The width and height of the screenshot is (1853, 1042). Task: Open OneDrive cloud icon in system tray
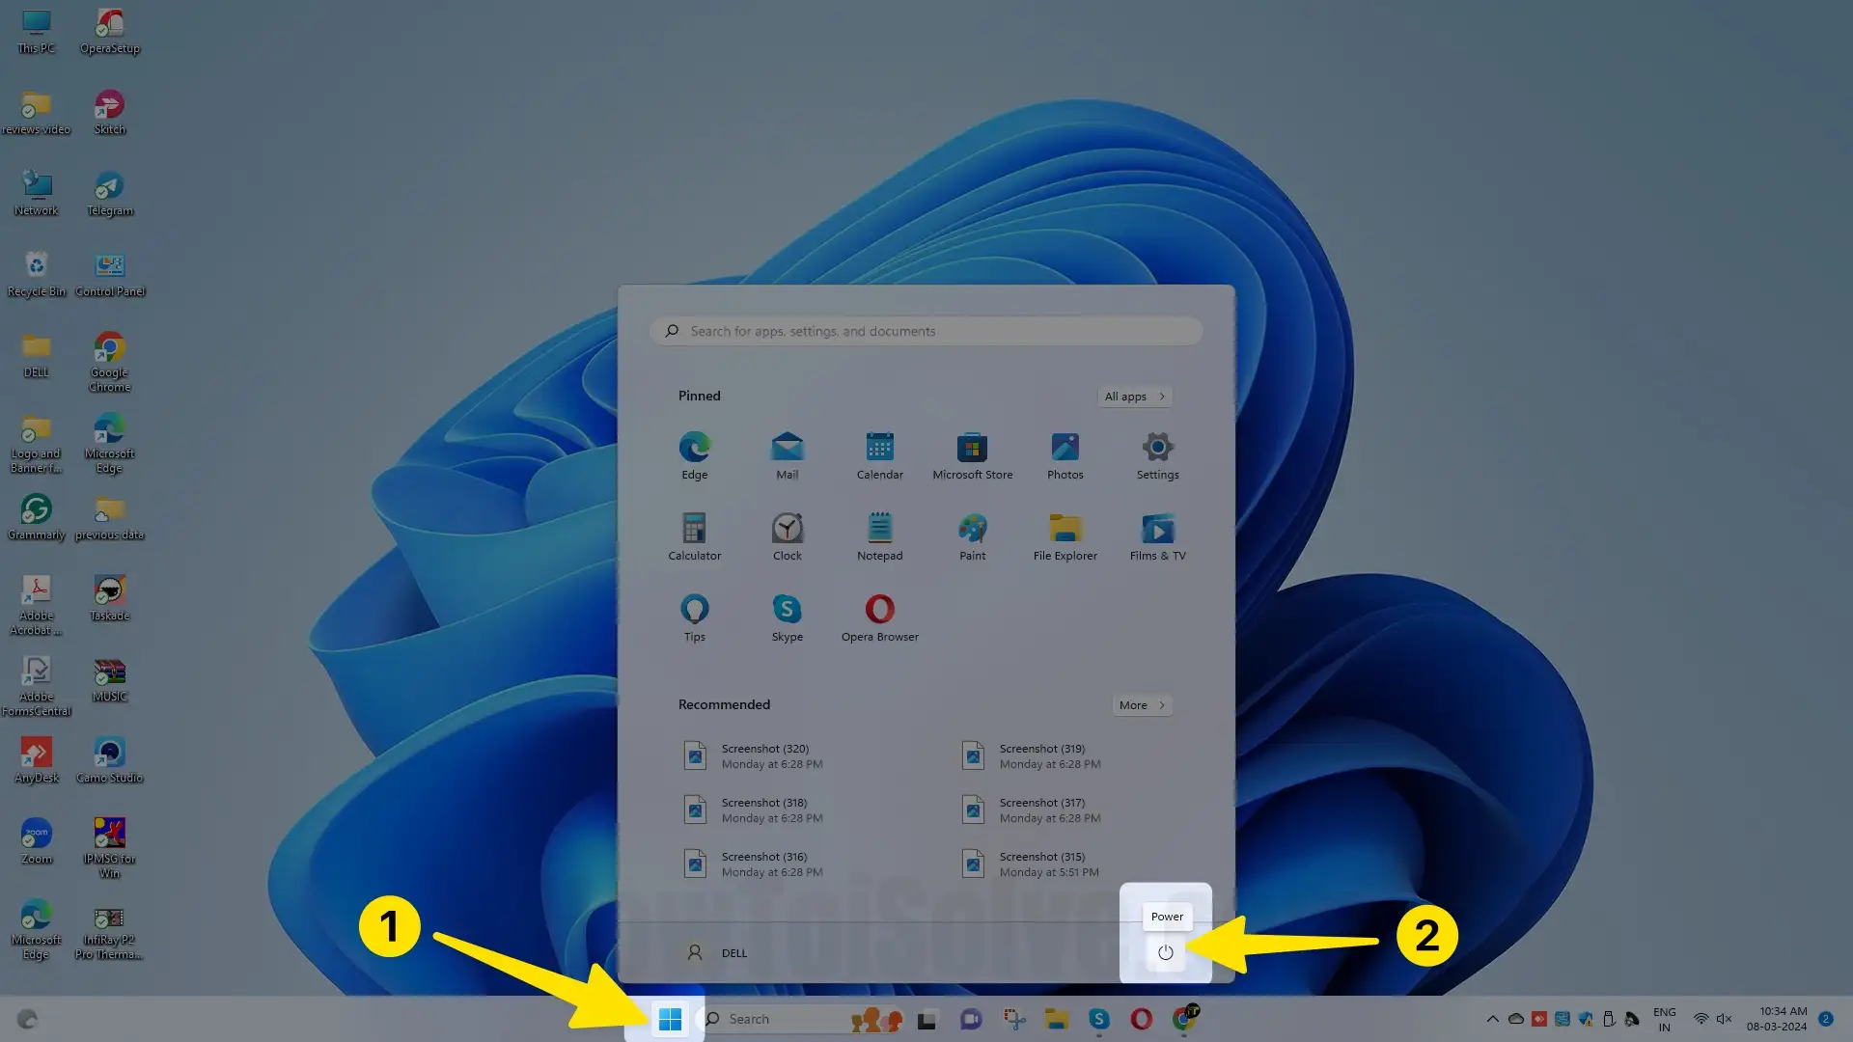point(1516,1019)
